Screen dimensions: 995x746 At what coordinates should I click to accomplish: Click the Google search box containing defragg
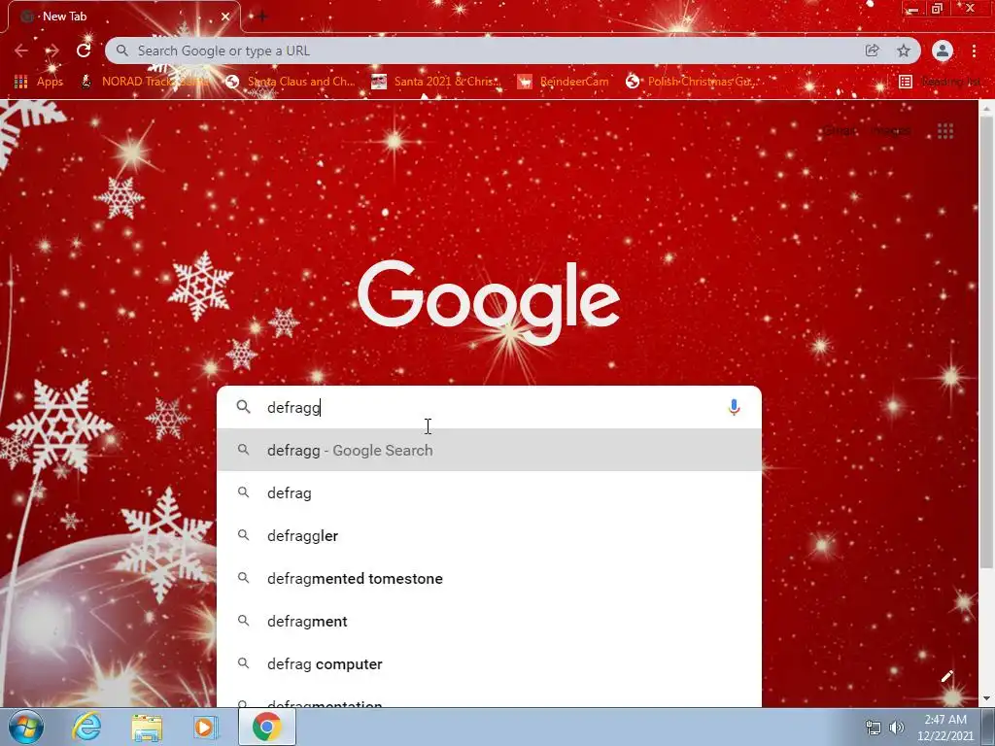tap(489, 407)
